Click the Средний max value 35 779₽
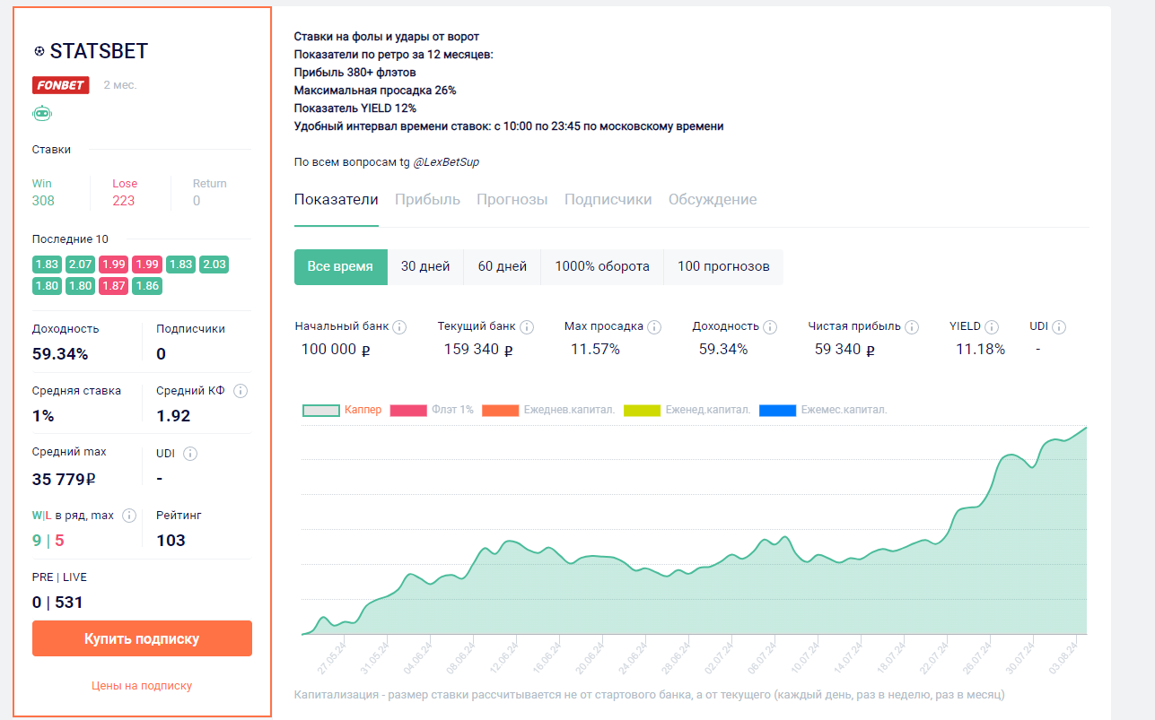The width and height of the screenshot is (1155, 720). tap(64, 479)
